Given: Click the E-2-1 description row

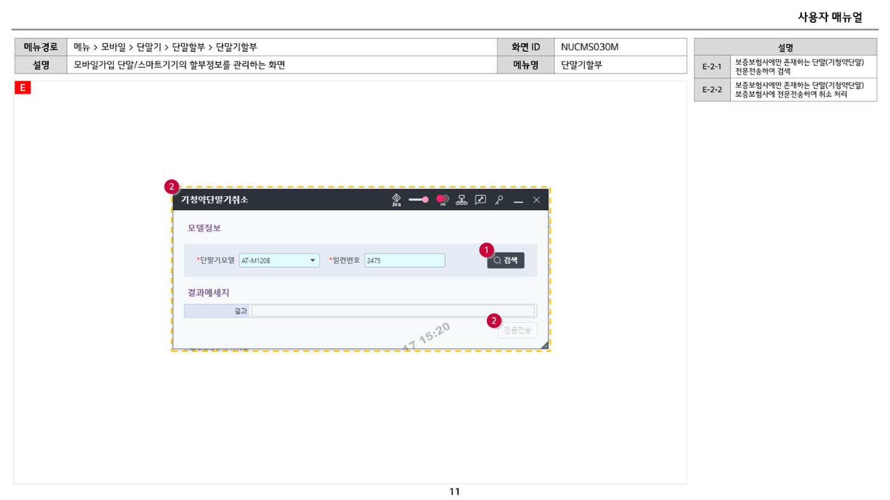Looking at the screenshot, I should tap(785, 66).
